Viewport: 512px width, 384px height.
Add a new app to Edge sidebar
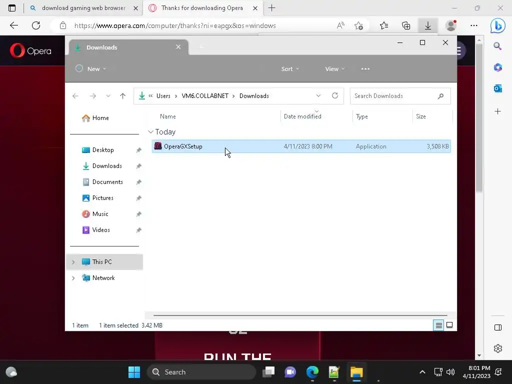pyautogui.click(x=497, y=111)
